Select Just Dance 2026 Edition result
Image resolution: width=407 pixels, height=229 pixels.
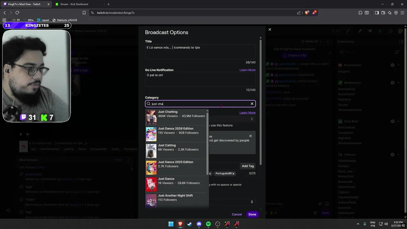176,134
